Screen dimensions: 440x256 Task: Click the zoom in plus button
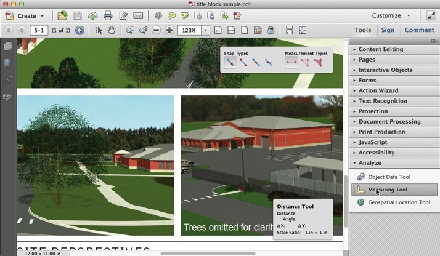[x=169, y=30]
